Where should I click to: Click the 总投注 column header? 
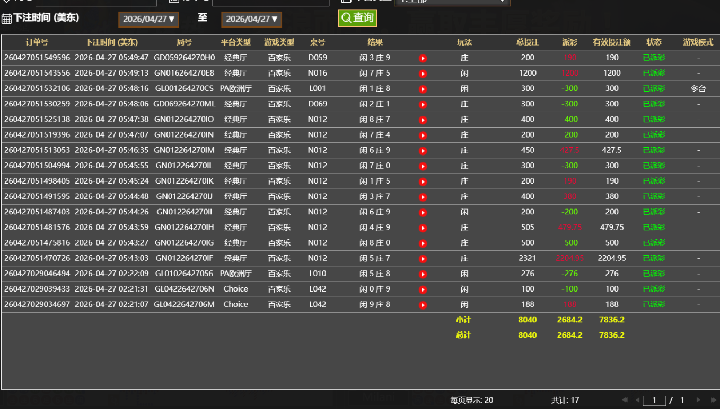tap(528, 42)
